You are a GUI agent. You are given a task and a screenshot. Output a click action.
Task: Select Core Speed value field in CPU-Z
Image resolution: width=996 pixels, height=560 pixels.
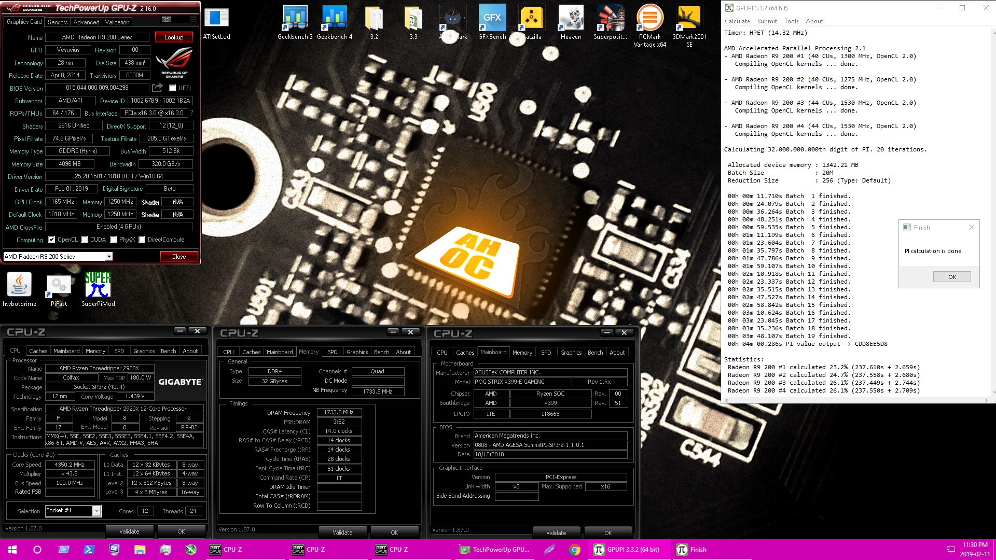[x=70, y=465]
